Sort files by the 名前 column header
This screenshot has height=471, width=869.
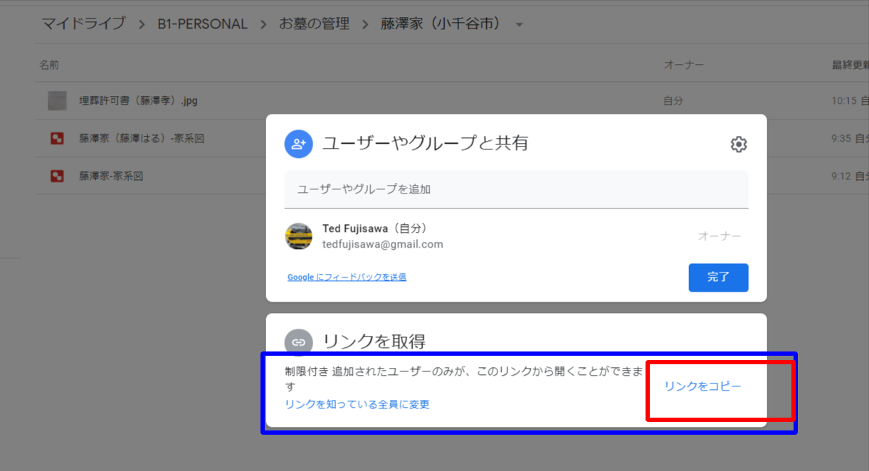48,64
